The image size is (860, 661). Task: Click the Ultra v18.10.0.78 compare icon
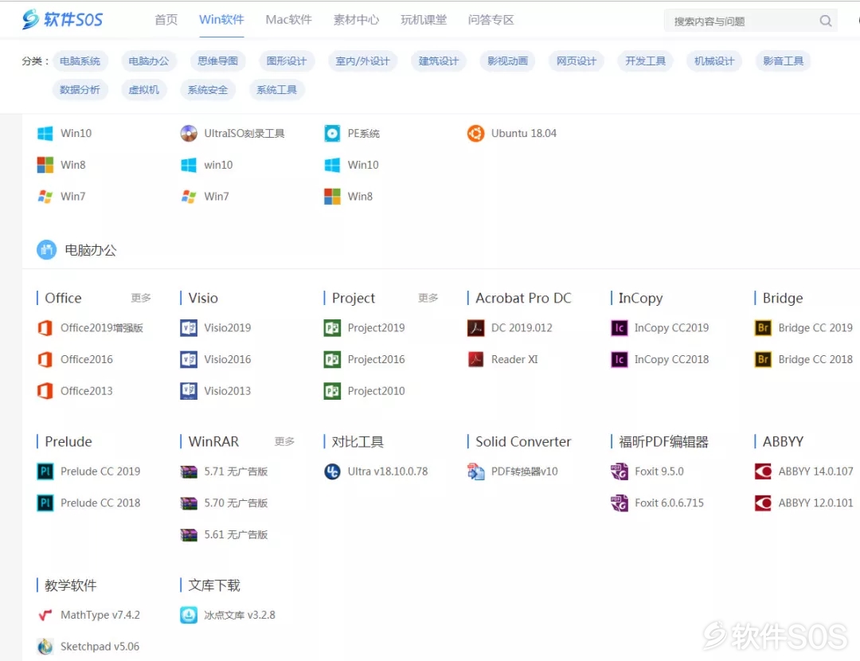pos(332,471)
